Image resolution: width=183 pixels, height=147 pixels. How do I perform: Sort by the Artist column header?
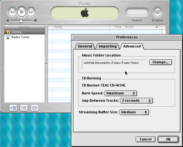pos(141,27)
